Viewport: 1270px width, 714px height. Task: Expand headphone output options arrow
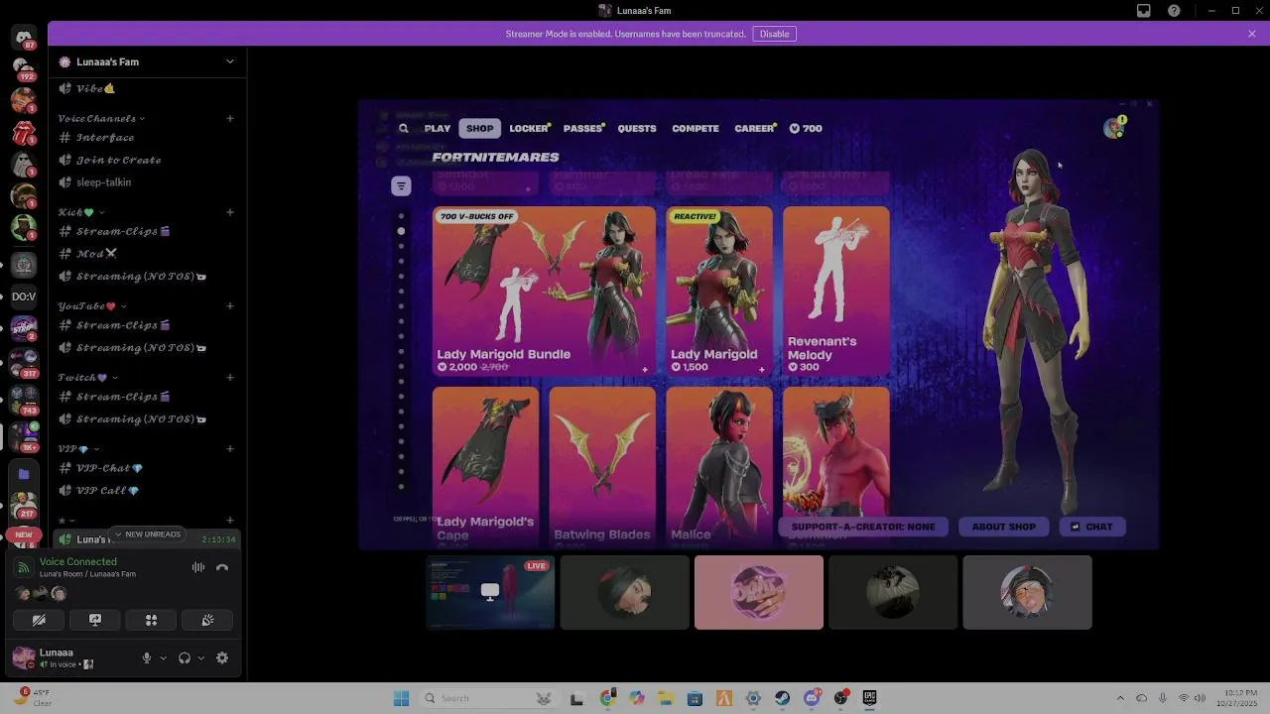point(200,657)
